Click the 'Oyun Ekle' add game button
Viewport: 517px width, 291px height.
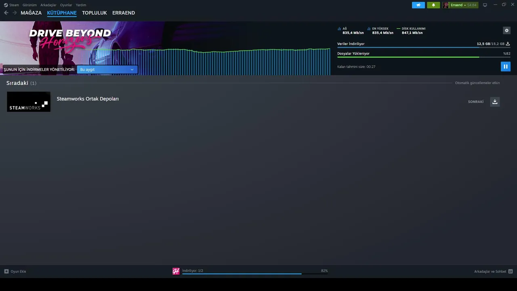click(x=15, y=271)
